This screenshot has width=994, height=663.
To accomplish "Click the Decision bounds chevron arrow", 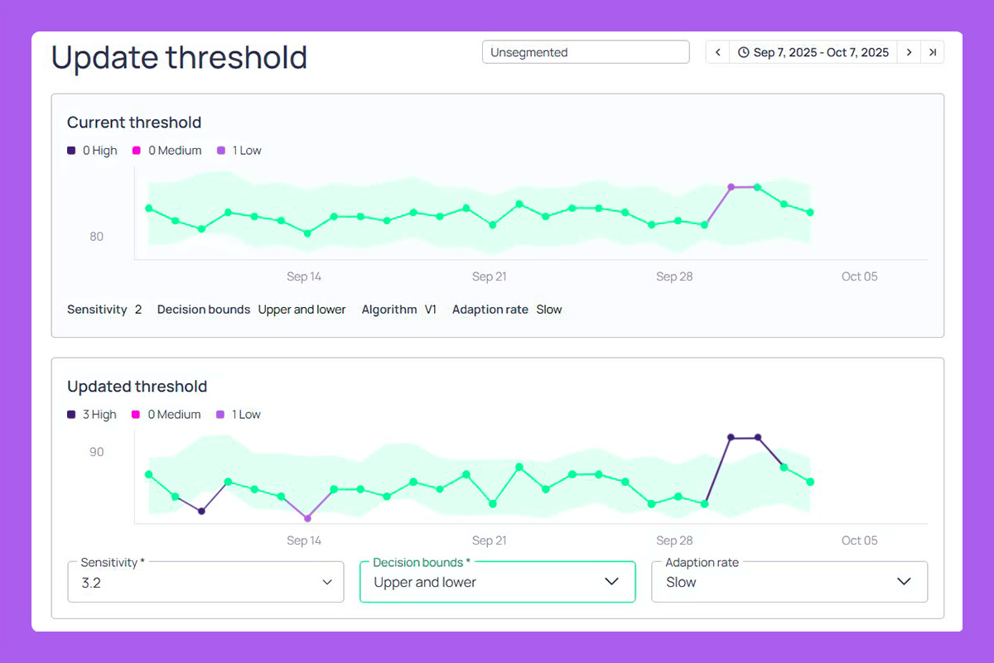I will [612, 582].
